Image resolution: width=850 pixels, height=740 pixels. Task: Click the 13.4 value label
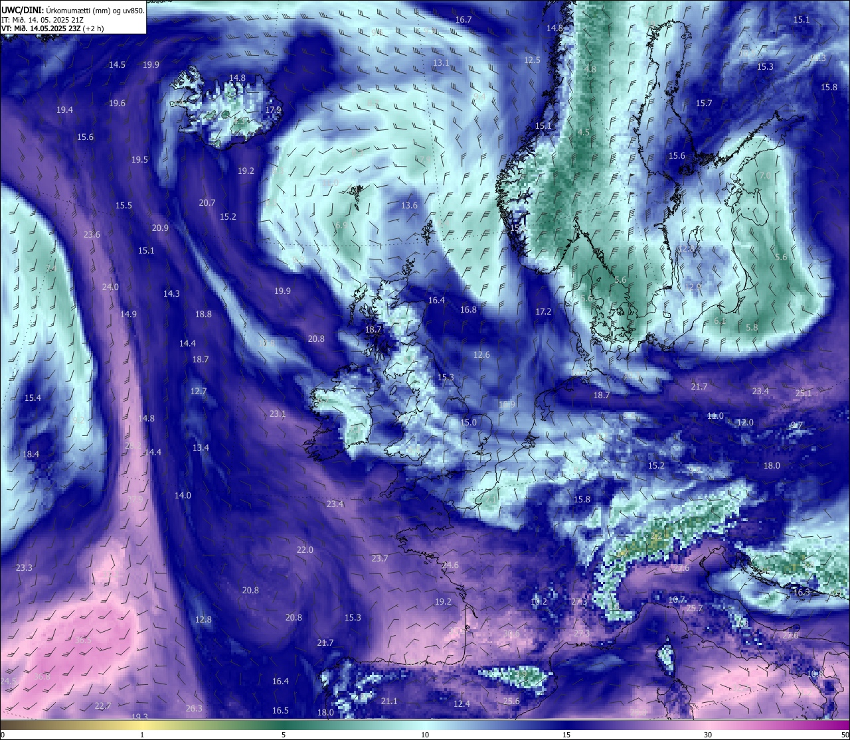201,447
